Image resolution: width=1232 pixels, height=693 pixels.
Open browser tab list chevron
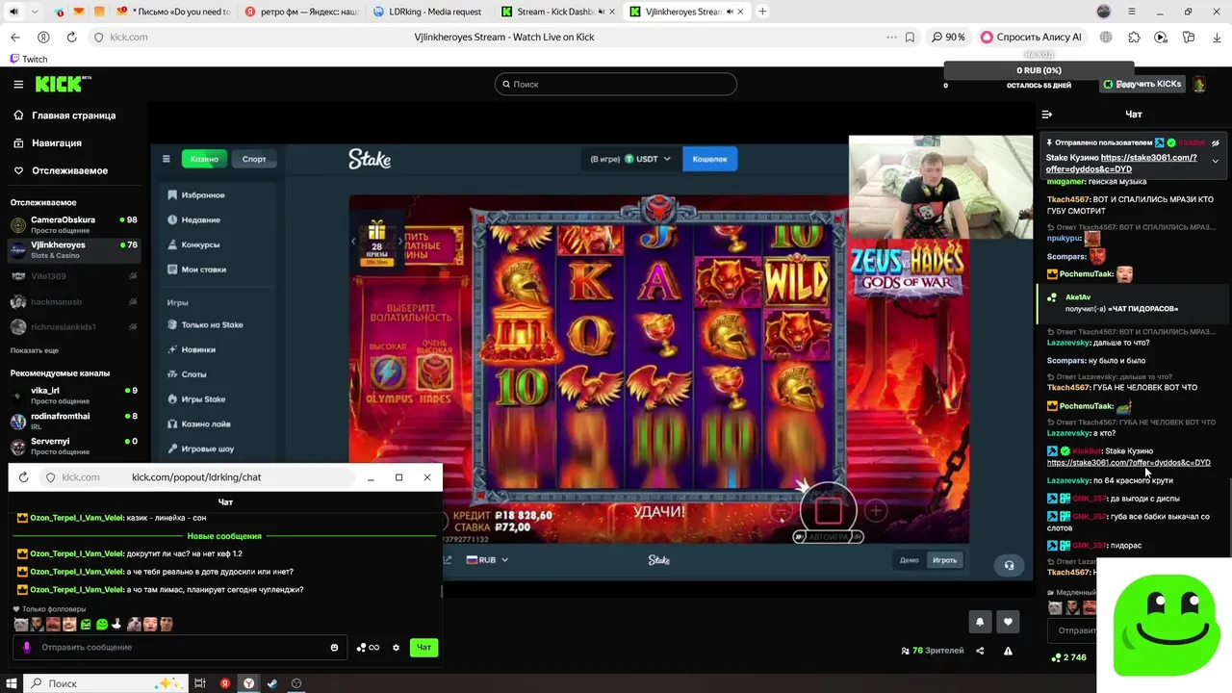(36, 12)
